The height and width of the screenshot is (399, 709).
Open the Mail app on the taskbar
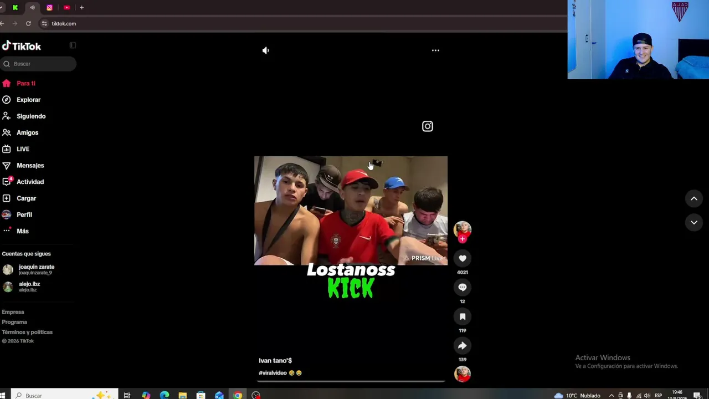click(219, 395)
